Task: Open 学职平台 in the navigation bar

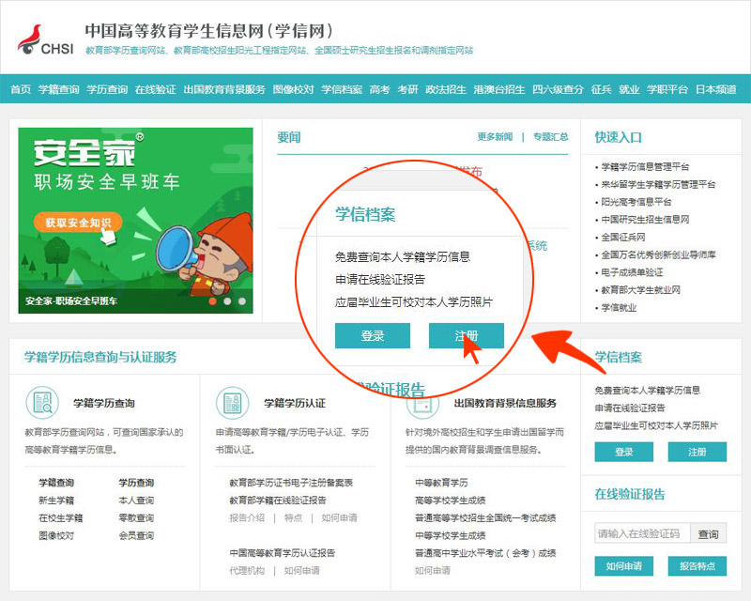Action: 667,89
